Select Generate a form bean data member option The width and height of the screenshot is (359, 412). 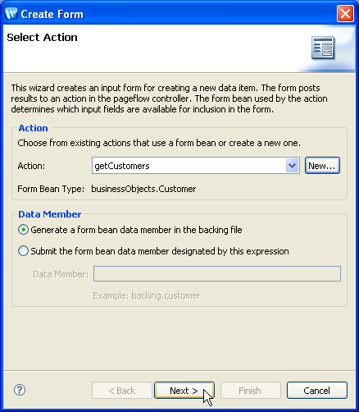[23, 230]
